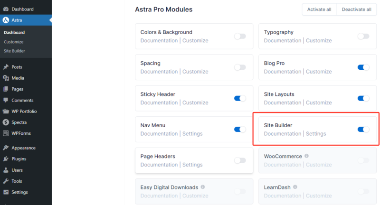The height and width of the screenshot is (205, 380).
Task: Disable the Sticky Header module toggle
Action: tap(240, 98)
